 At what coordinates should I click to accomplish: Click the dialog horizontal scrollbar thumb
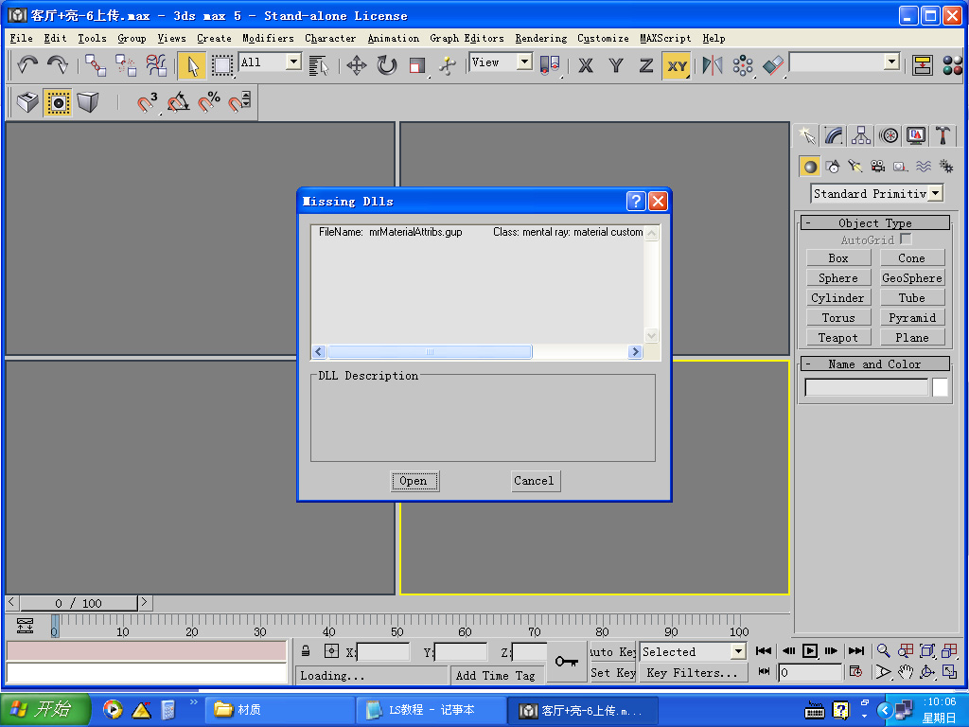tap(430, 352)
